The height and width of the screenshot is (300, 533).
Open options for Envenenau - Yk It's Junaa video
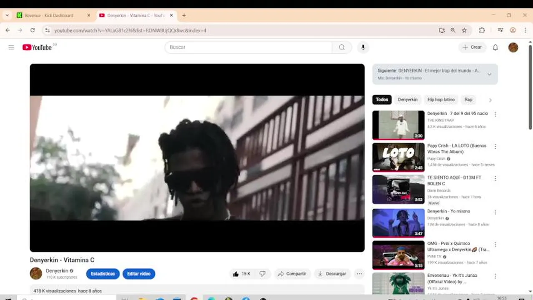(495, 276)
